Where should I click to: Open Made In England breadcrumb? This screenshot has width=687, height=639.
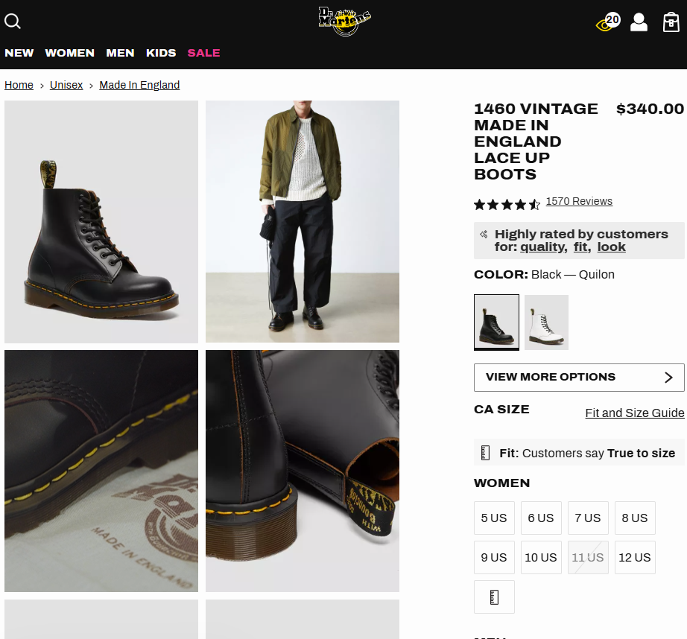(x=139, y=85)
